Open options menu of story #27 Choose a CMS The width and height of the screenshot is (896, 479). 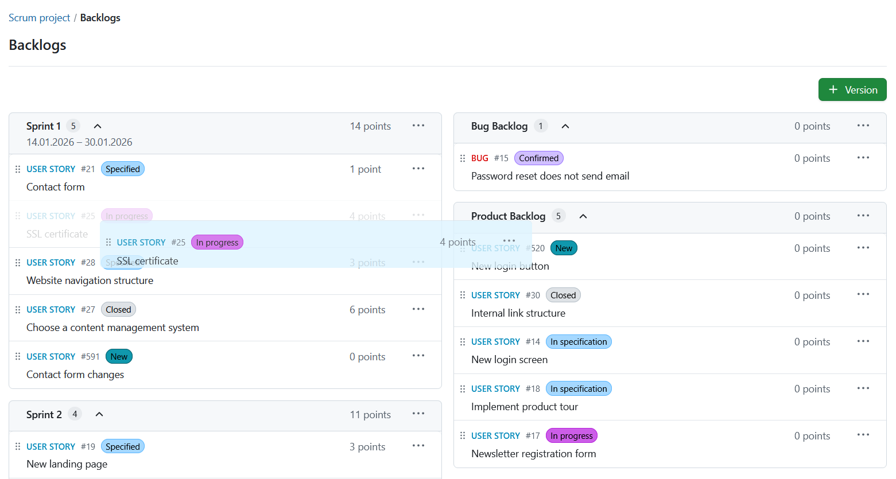pos(418,309)
